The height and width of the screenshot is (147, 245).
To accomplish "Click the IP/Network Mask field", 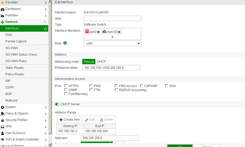I will (111, 68).
